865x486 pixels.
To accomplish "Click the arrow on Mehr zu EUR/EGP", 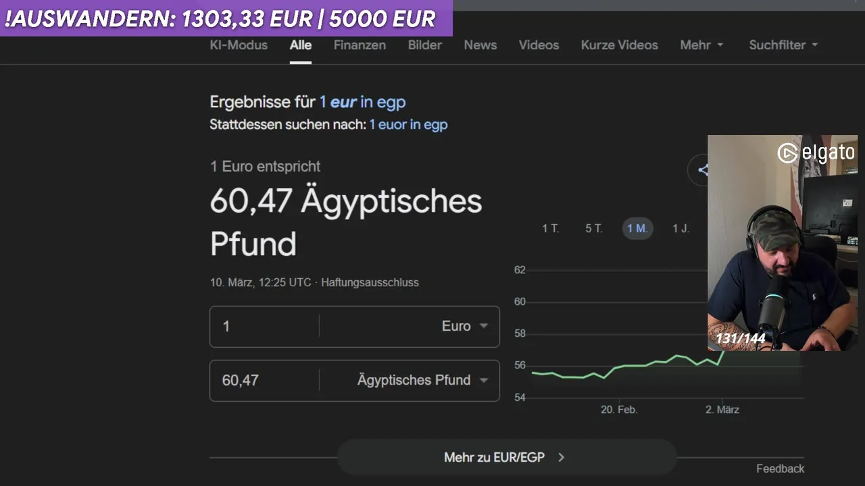I will click(561, 458).
